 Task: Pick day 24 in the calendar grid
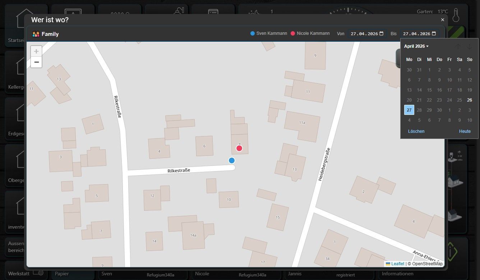tap(449, 100)
